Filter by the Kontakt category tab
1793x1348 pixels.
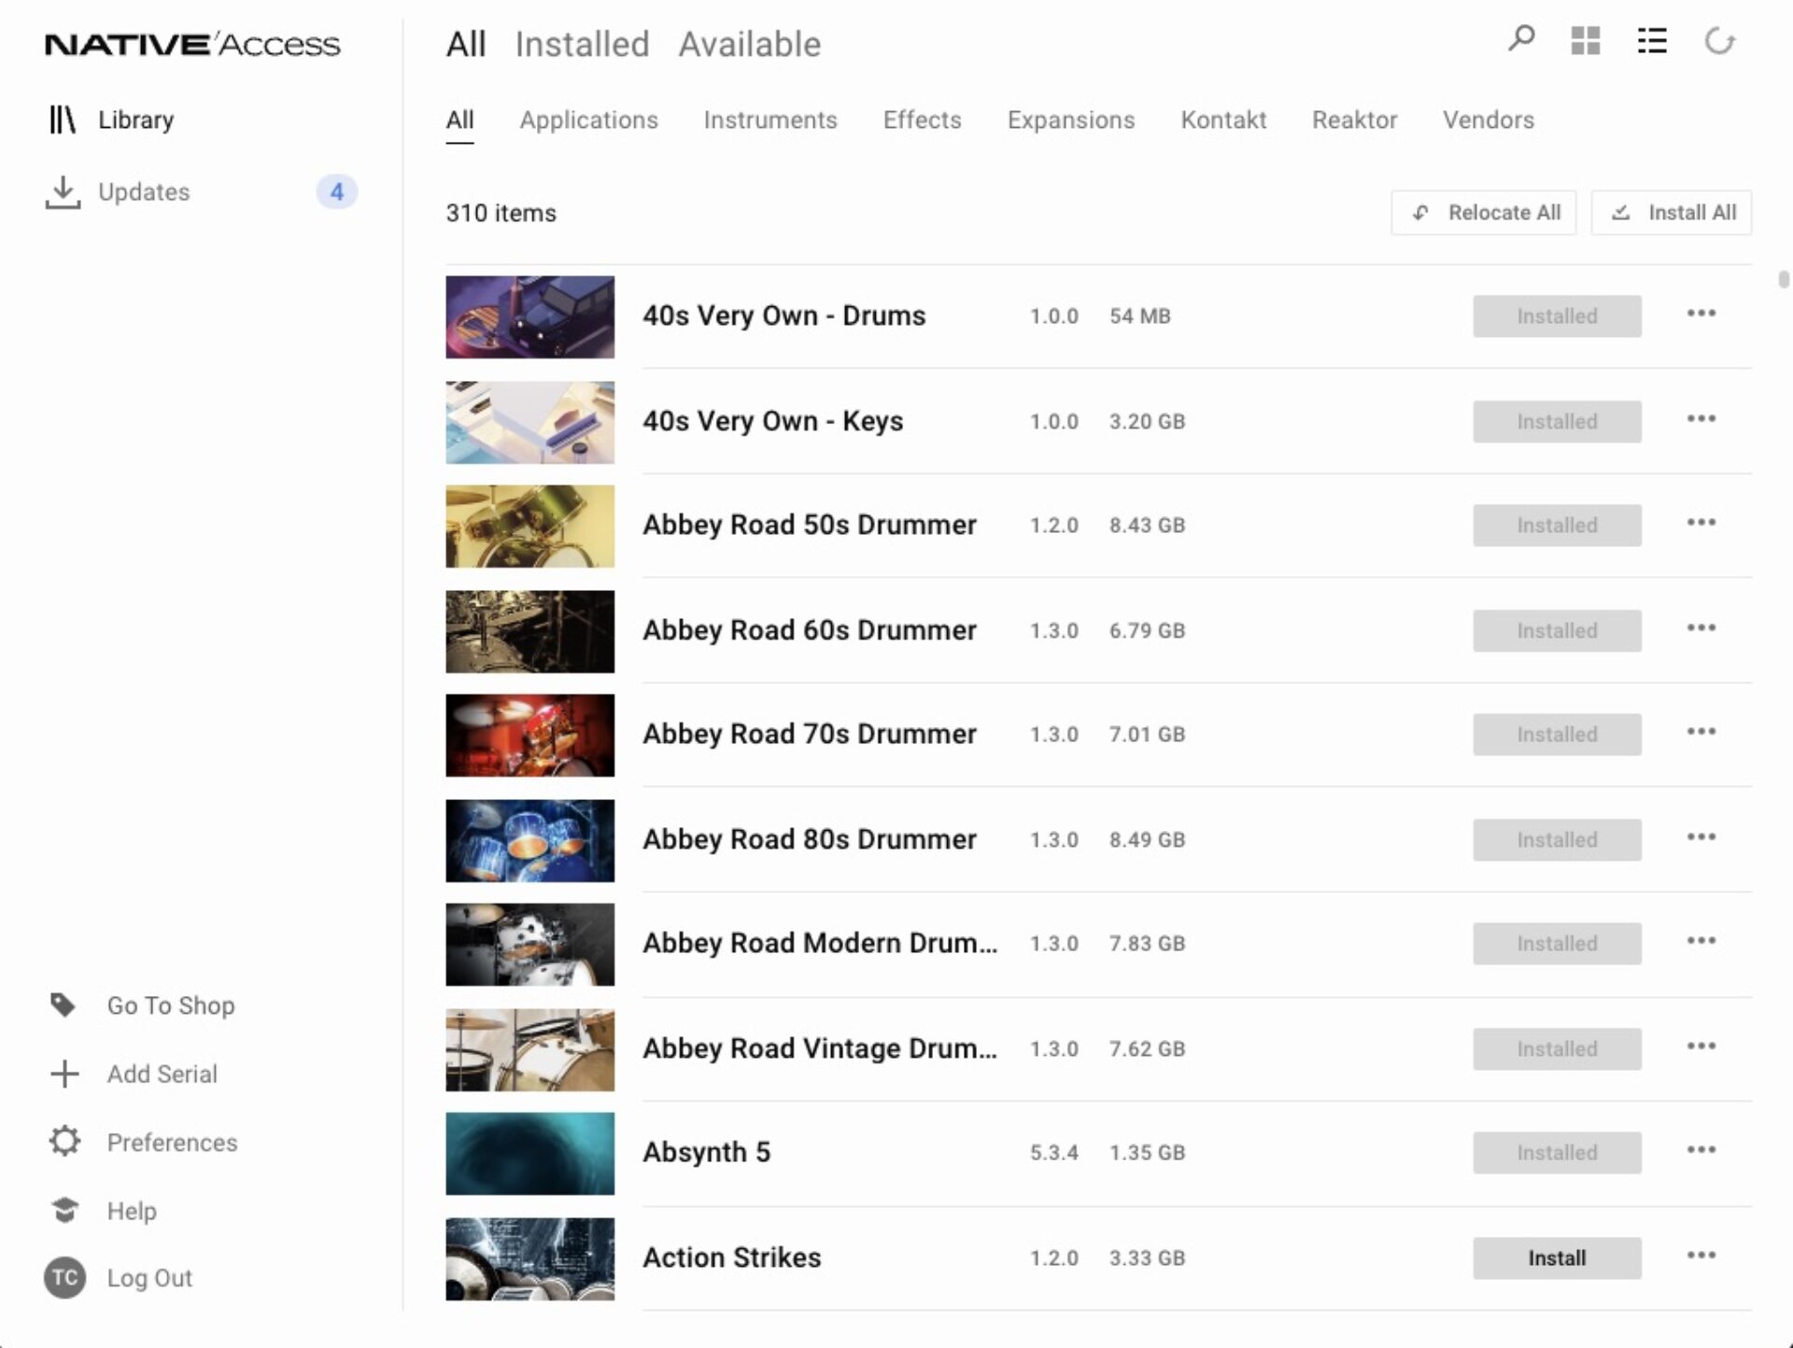(x=1222, y=119)
